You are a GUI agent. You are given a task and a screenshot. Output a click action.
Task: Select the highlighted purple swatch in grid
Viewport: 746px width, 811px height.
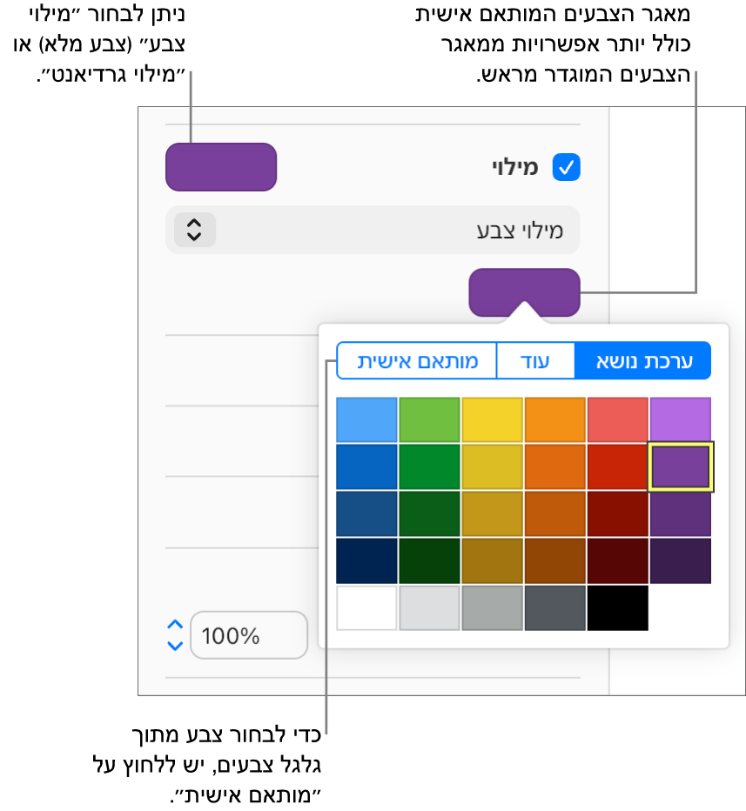(x=681, y=466)
